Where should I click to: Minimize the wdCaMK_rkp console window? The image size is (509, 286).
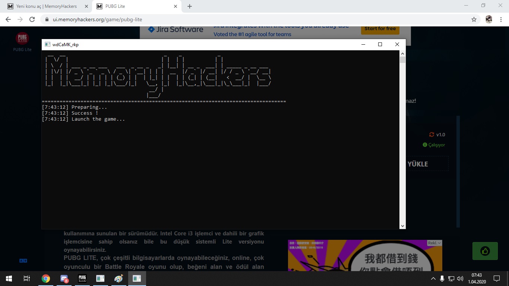363,44
